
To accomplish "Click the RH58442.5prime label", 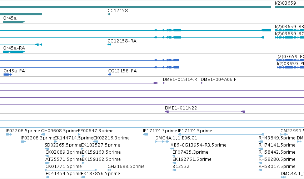I will pos(277,152).
